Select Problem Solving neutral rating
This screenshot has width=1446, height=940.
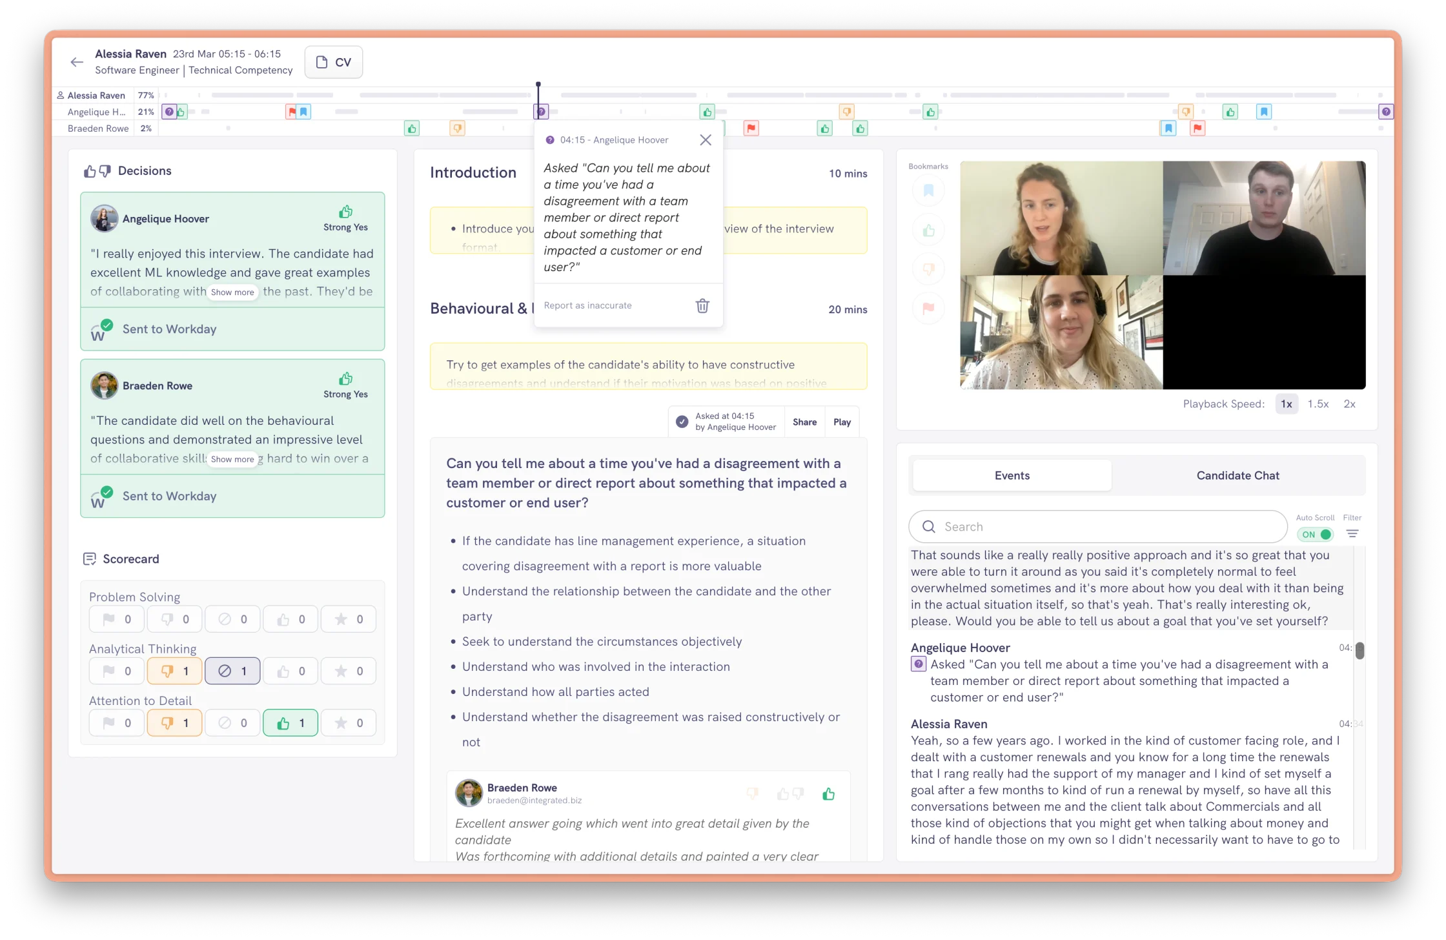click(x=232, y=619)
